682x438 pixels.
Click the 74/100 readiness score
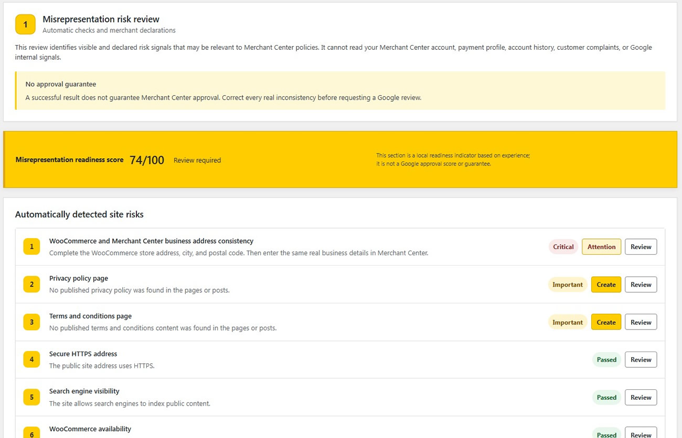coord(147,160)
